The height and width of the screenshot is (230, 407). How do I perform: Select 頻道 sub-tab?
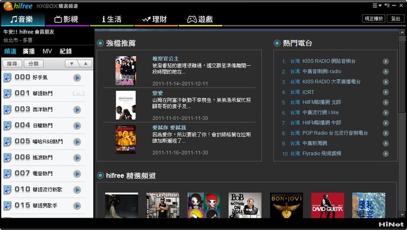[x=10, y=51]
